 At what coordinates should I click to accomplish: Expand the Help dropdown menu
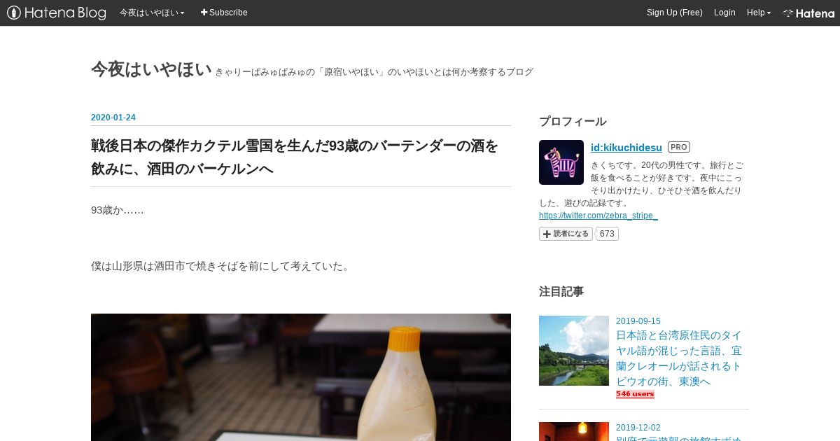(759, 13)
